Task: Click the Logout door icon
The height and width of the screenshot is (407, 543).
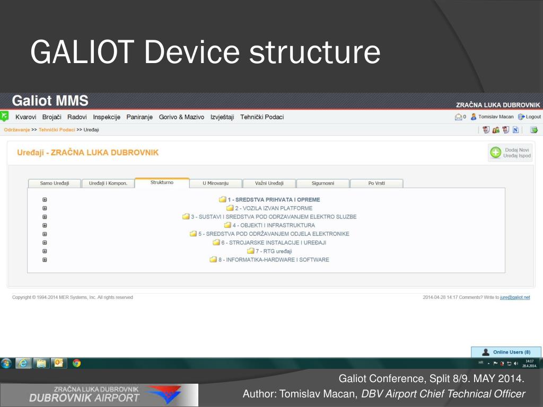Action: pos(521,117)
